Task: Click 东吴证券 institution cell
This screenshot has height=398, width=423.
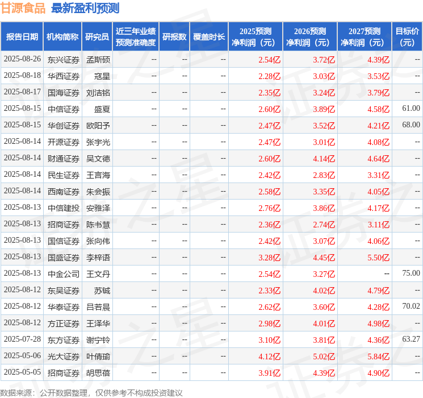Action: coord(64,291)
